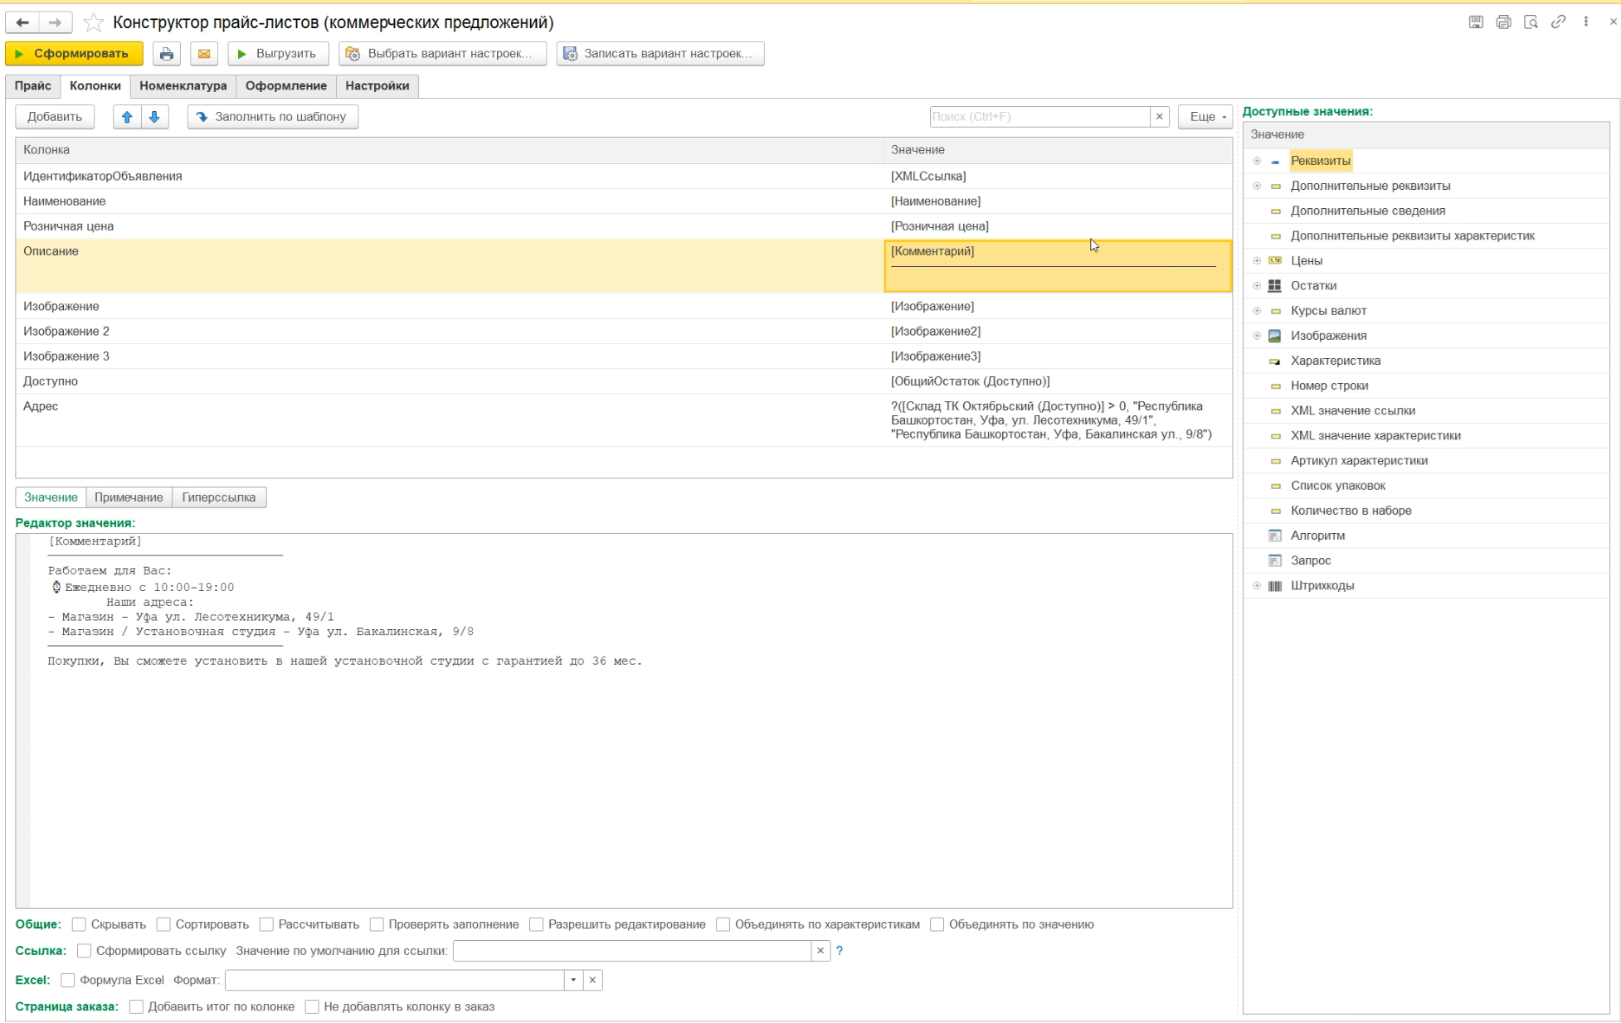
Task: Clear the search field with the X
Action: point(1160,117)
